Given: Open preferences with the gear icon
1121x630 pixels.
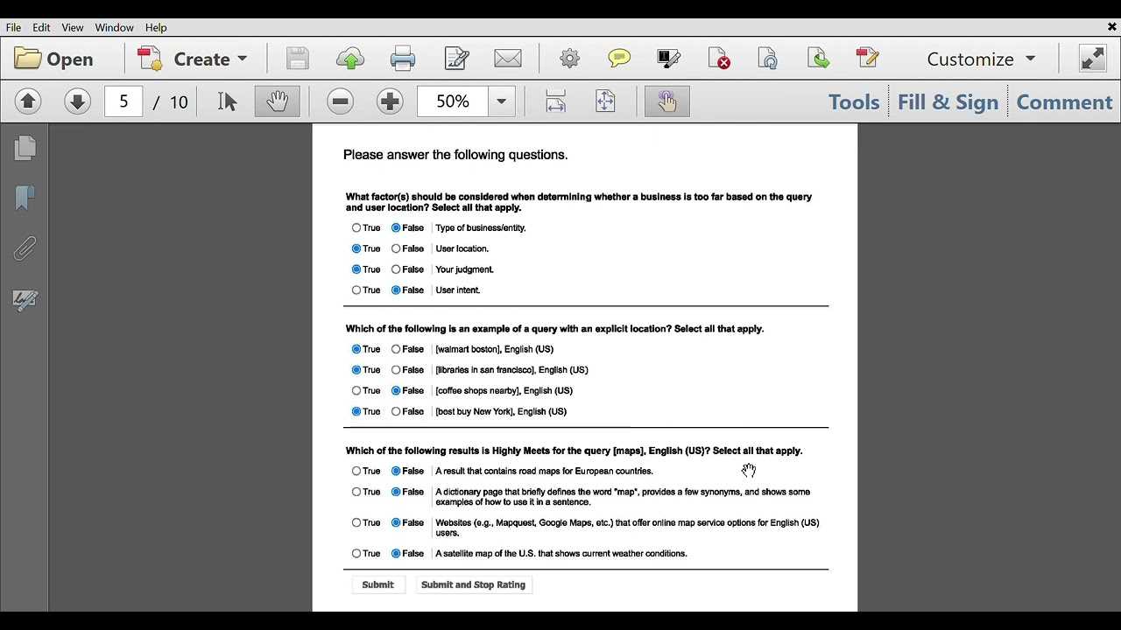Looking at the screenshot, I should coord(569,59).
